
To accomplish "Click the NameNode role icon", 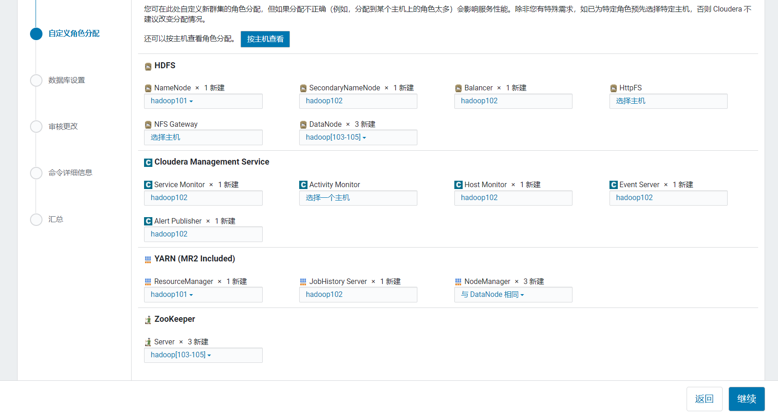I will (148, 89).
